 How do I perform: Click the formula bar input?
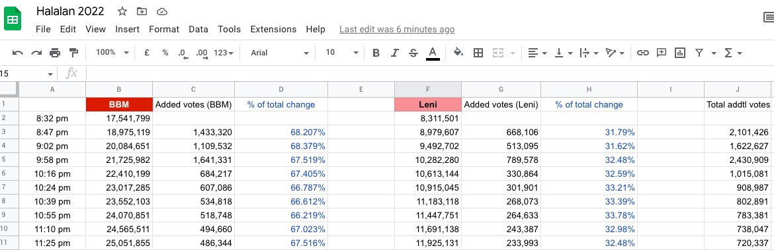coord(429,74)
